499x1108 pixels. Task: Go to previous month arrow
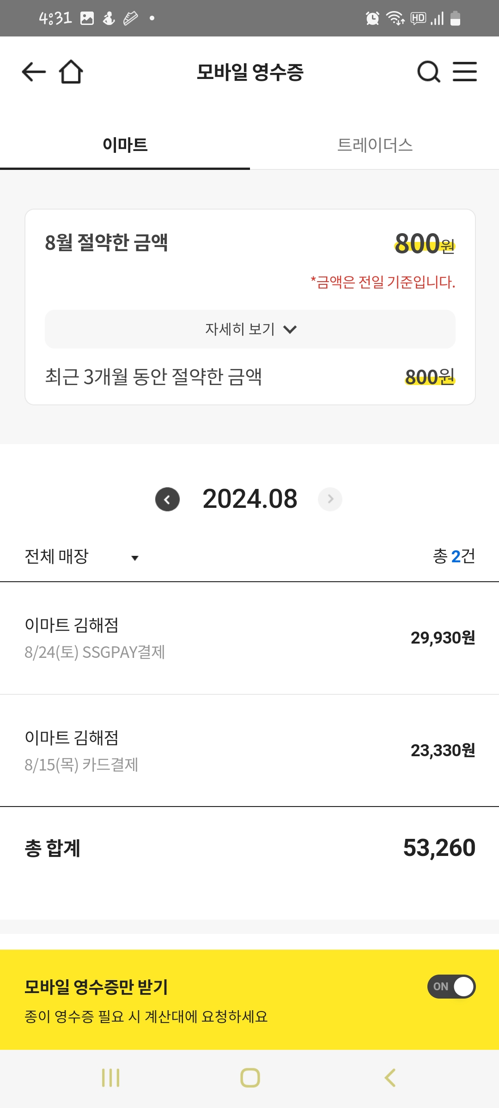(x=167, y=499)
